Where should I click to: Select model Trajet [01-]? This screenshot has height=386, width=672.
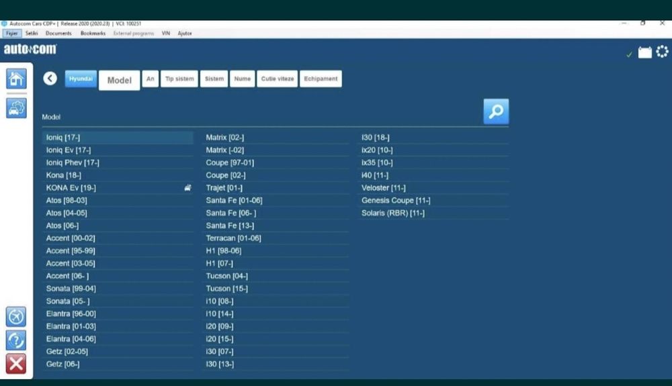click(x=276, y=188)
